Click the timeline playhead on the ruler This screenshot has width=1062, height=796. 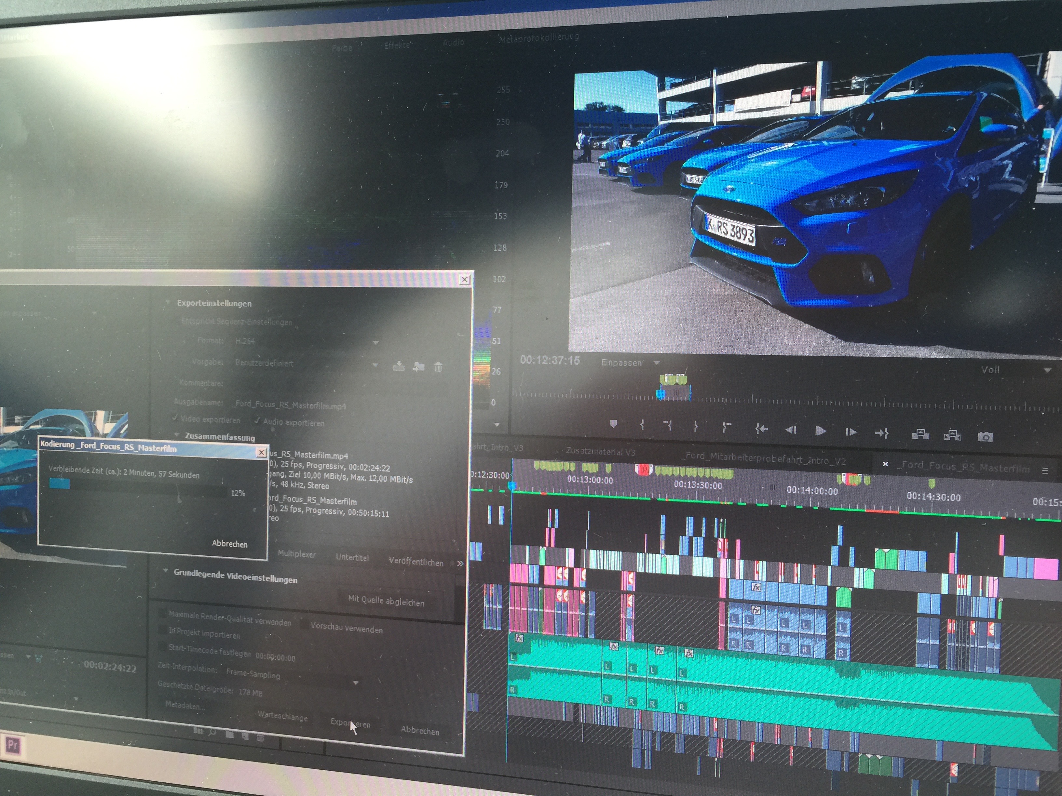coord(511,486)
